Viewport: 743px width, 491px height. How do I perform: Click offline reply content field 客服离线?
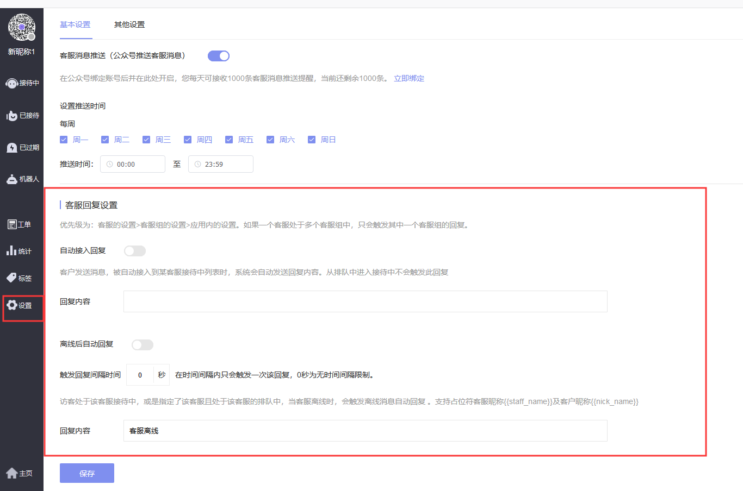point(366,431)
